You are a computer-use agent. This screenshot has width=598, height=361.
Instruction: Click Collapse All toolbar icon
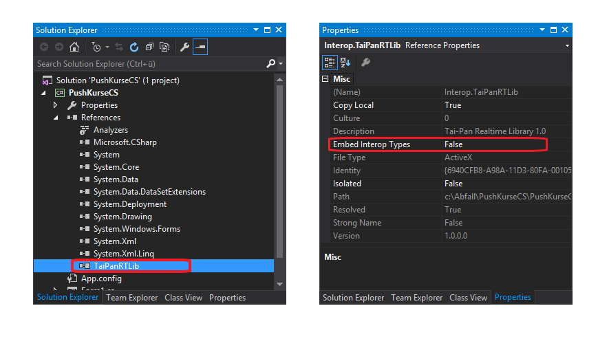coord(149,47)
